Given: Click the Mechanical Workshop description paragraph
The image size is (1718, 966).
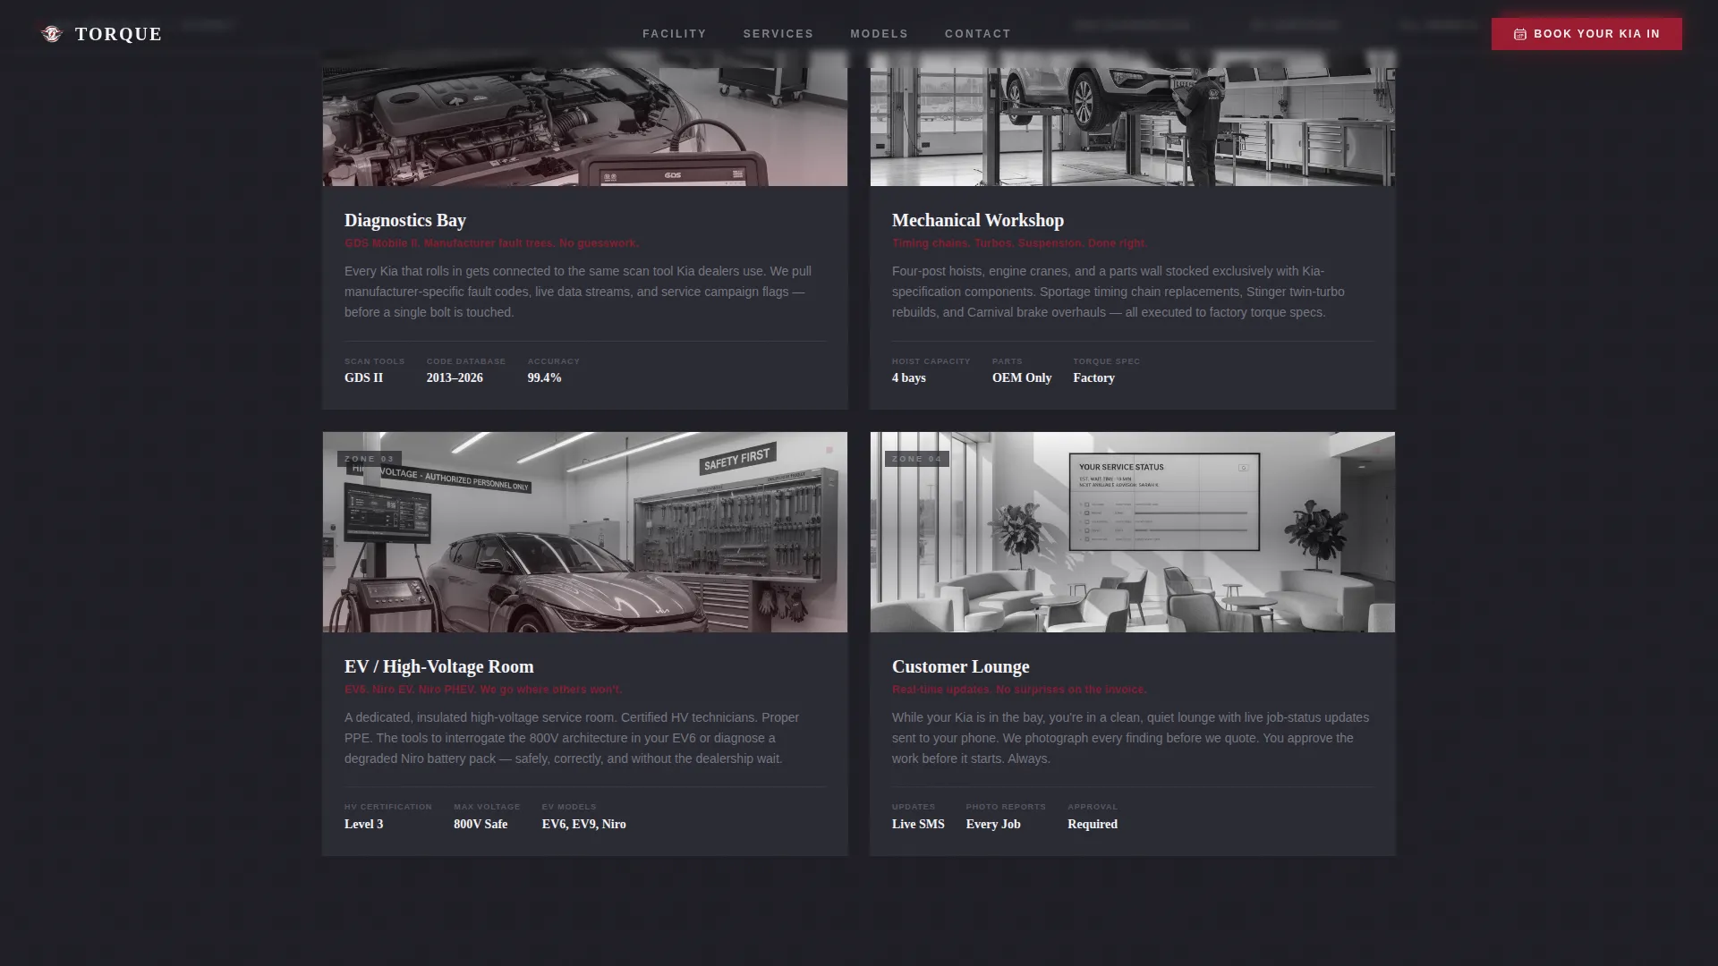Looking at the screenshot, I should [1118, 292].
